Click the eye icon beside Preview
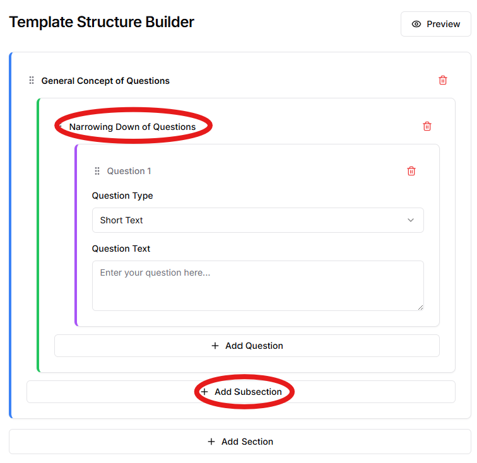Screen dimensions: 477x463 (x=416, y=24)
